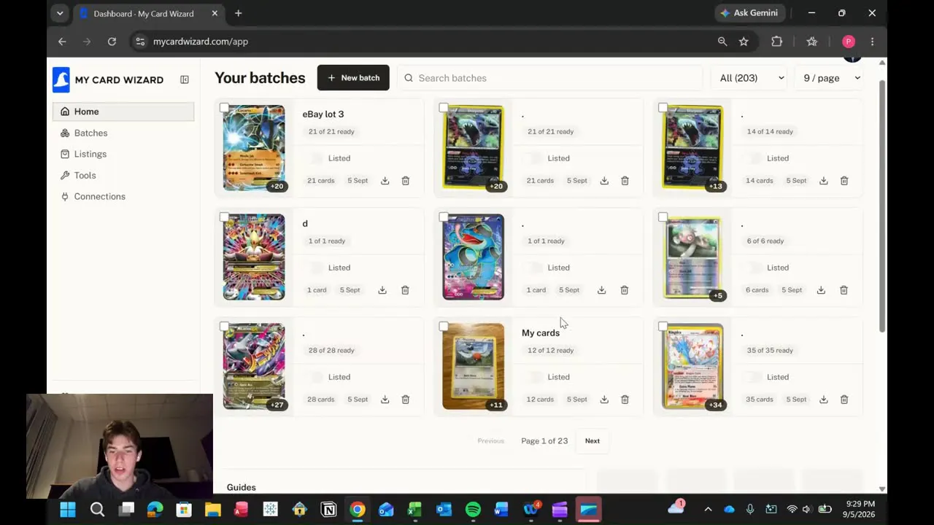Check the My cards batch checkbox
The width and height of the screenshot is (934, 525).
[x=444, y=327]
